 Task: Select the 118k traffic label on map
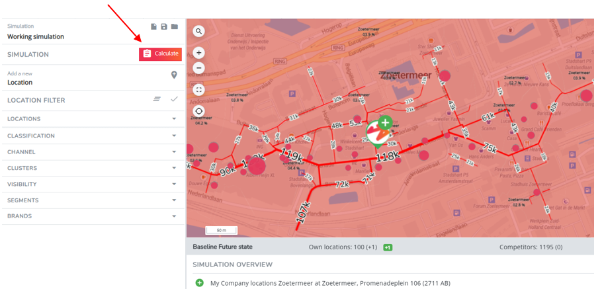click(x=388, y=156)
